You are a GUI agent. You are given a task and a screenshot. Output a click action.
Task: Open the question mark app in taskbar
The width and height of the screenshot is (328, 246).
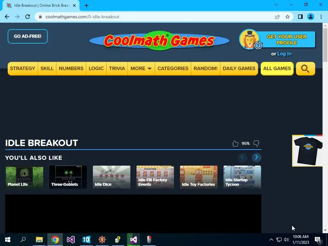click(118, 240)
